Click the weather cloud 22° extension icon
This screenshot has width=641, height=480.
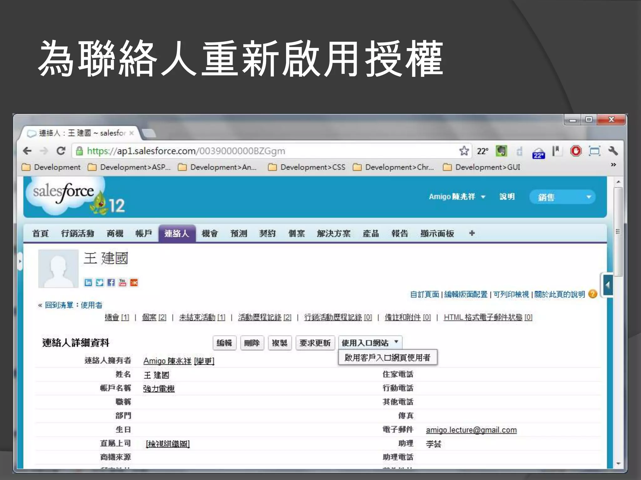tap(538, 153)
